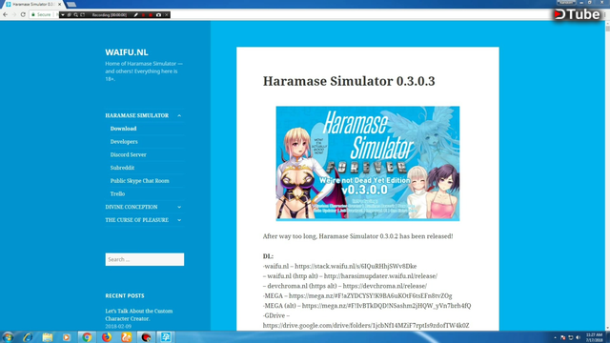
Task: Open the blue square app taskbar icon
Action: click(165, 337)
